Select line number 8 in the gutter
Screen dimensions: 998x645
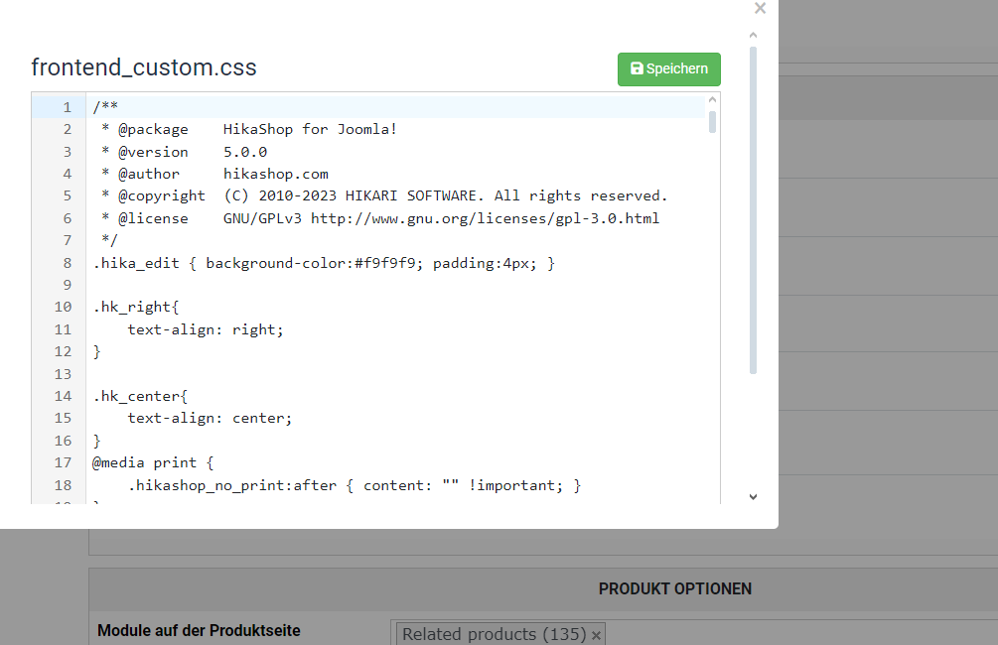click(x=67, y=263)
